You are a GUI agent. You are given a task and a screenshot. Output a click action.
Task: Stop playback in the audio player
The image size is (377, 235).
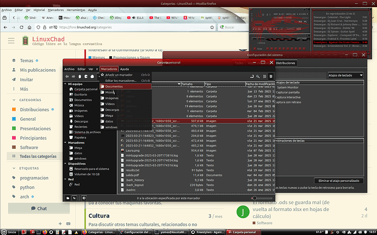pos(270,29)
